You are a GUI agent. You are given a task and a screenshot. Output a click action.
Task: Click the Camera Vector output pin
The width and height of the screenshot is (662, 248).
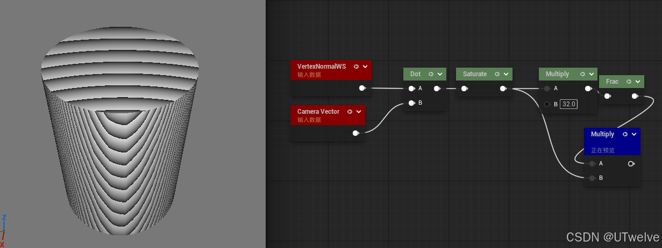pos(356,133)
